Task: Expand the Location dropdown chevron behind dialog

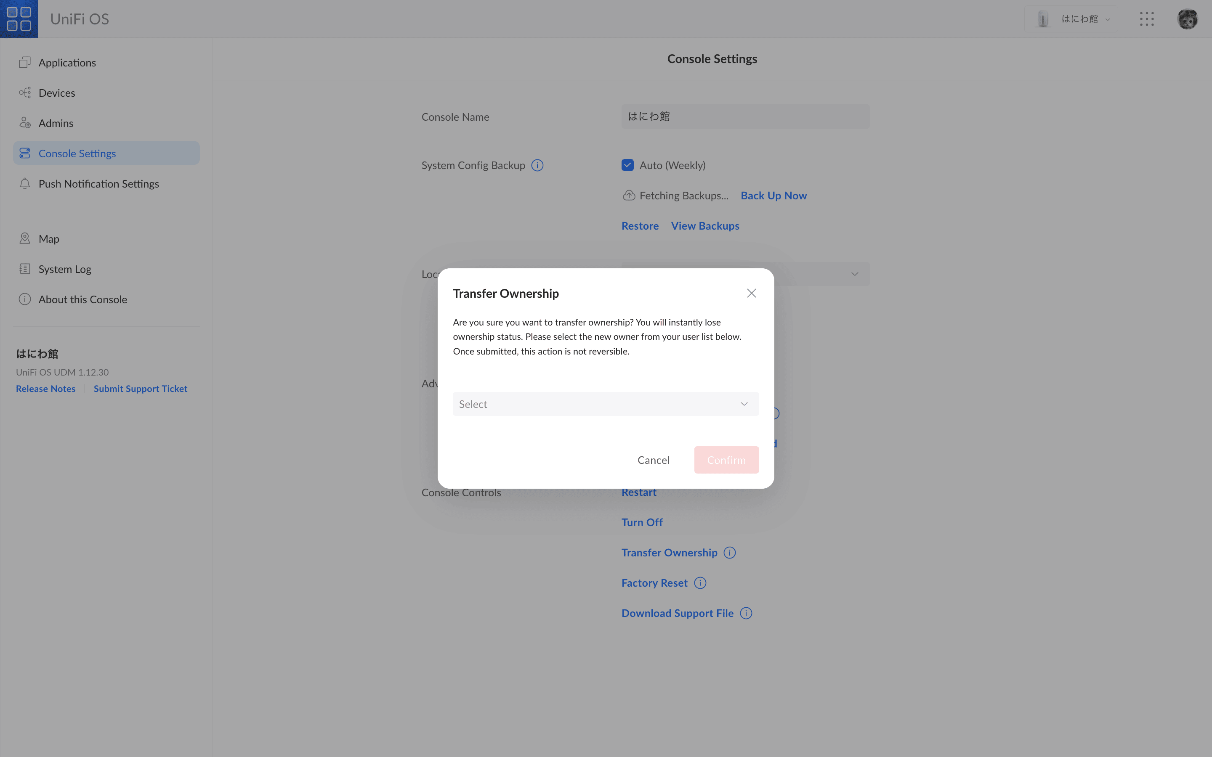Action: point(854,274)
